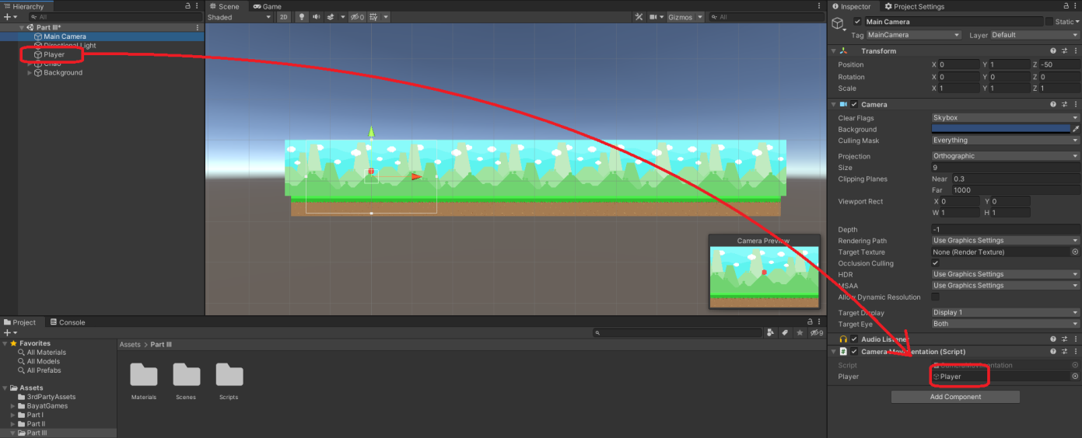The height and width of the screenshot is (438, 1082).
Task: Expand the BayatGames folder
Action: point(12,406)
